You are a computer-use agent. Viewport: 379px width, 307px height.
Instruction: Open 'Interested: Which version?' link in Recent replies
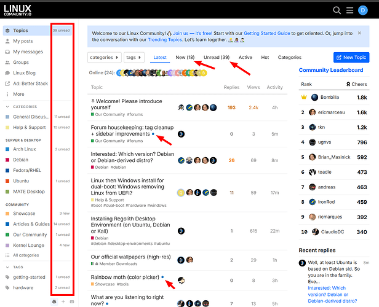[332, 295]
